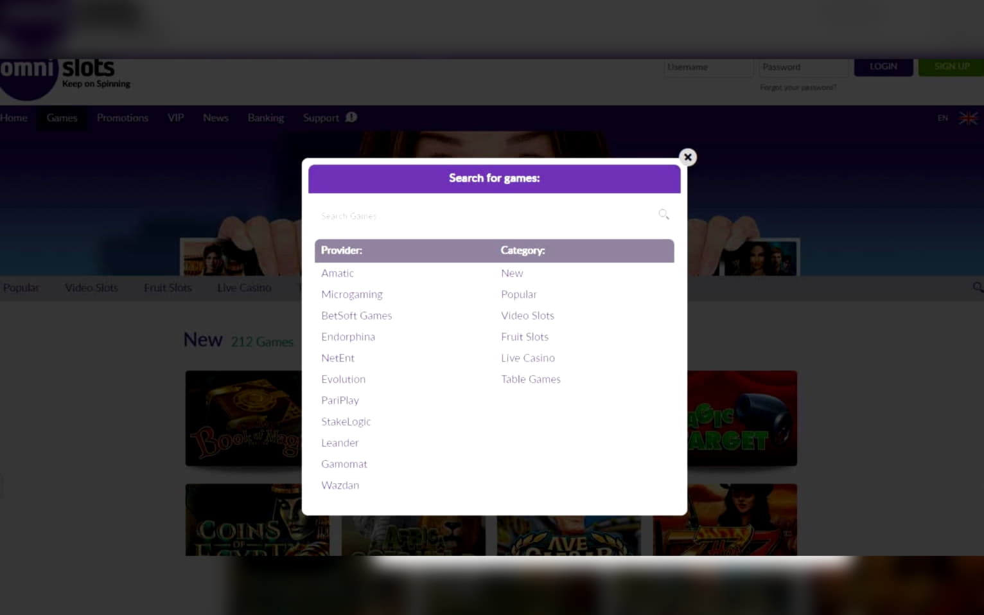Choose Live Casino category in dialog
This screenshot has height=615, width=984.
pos(528,358)
